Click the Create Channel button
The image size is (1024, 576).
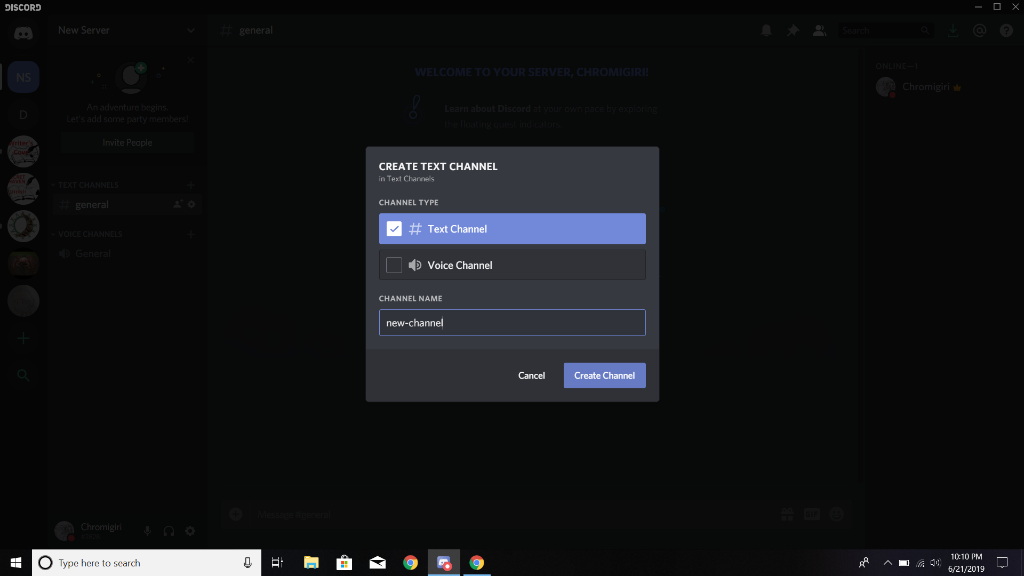(604, 375)
